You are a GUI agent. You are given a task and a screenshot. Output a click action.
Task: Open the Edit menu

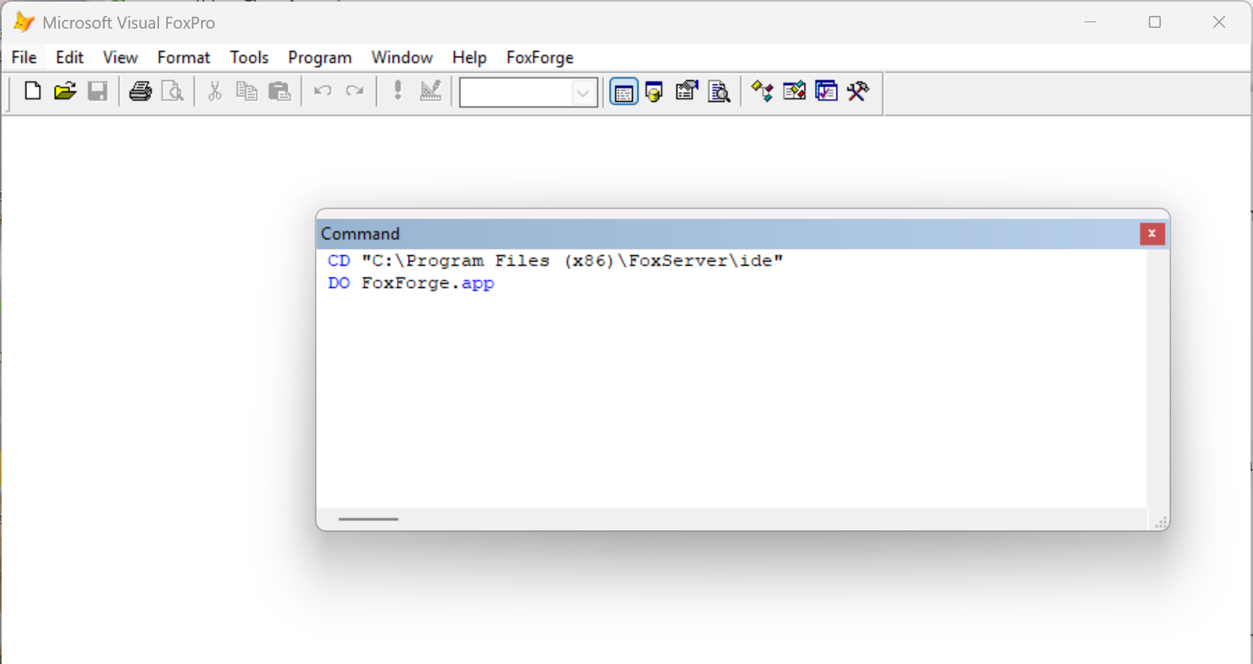[x=70, y=57]
